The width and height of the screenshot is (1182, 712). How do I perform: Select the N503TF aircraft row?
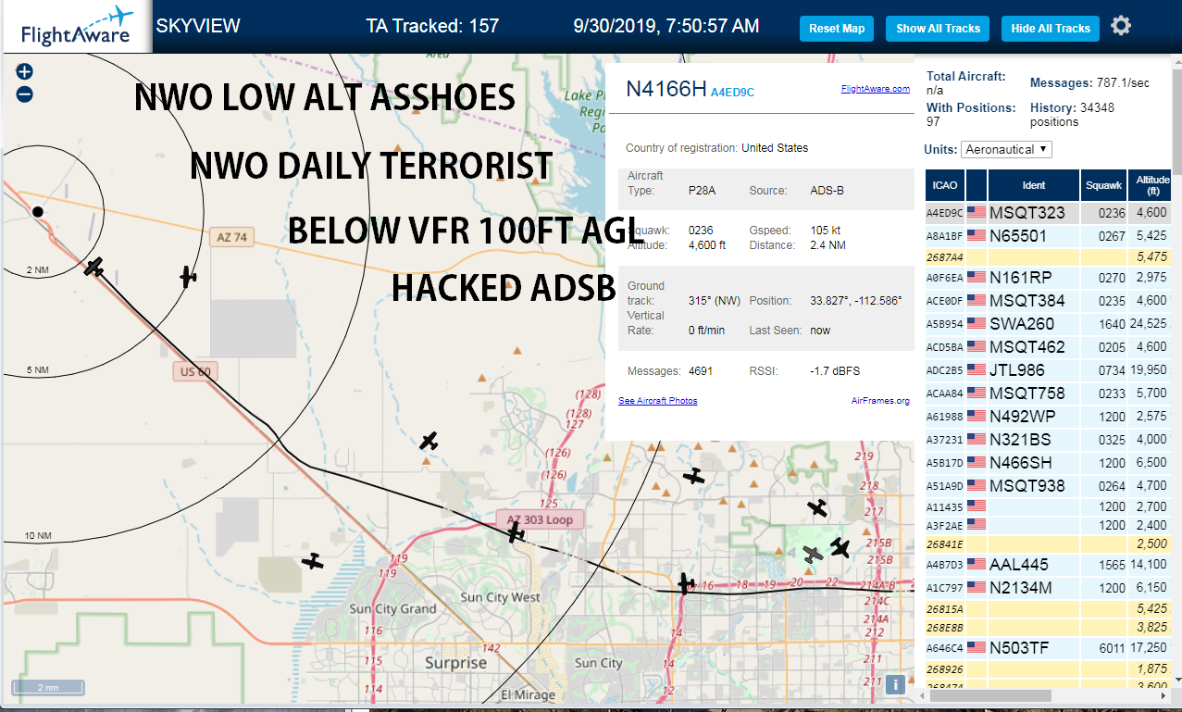1050,648
